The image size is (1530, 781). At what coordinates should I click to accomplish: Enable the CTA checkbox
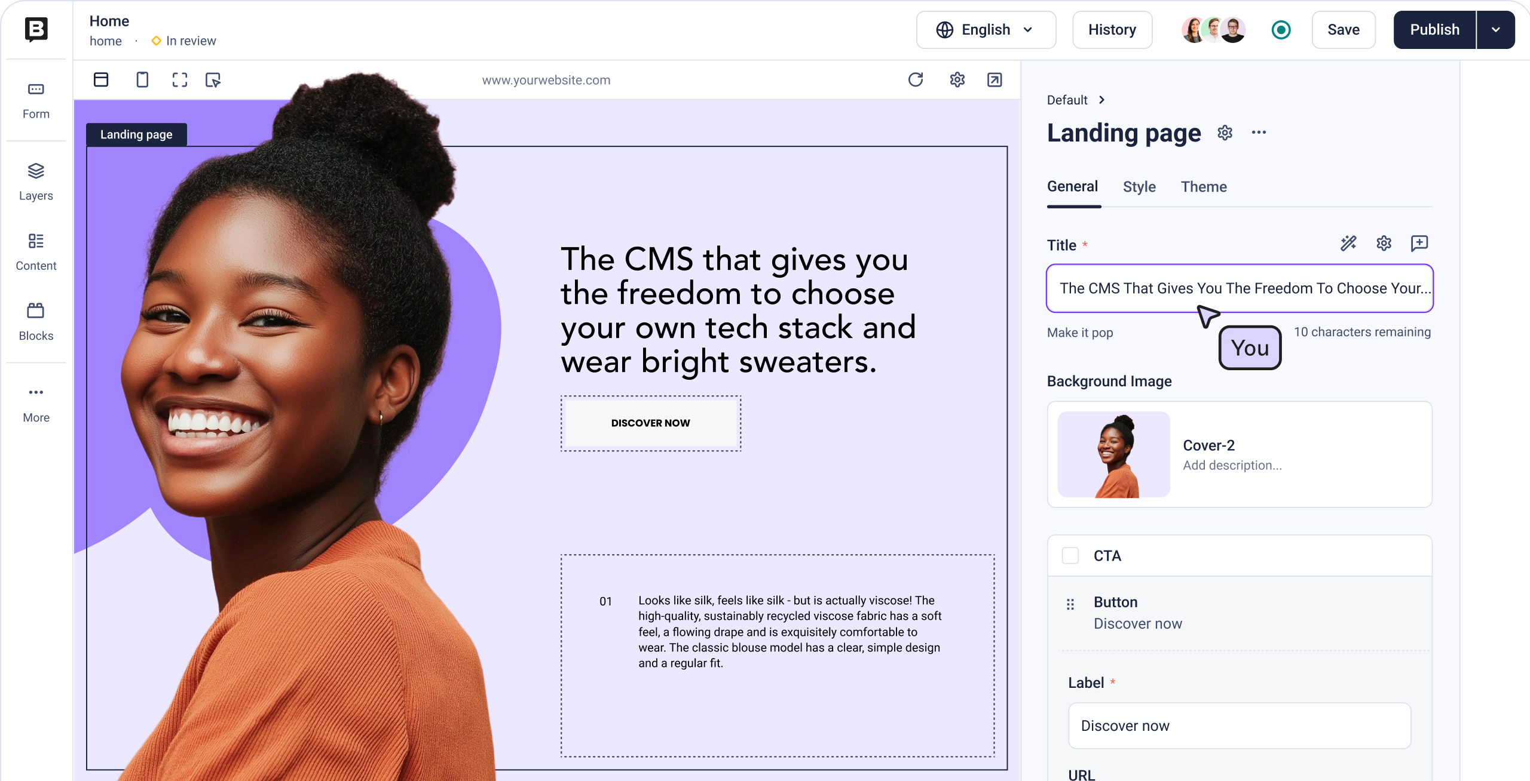(1070, 555)
